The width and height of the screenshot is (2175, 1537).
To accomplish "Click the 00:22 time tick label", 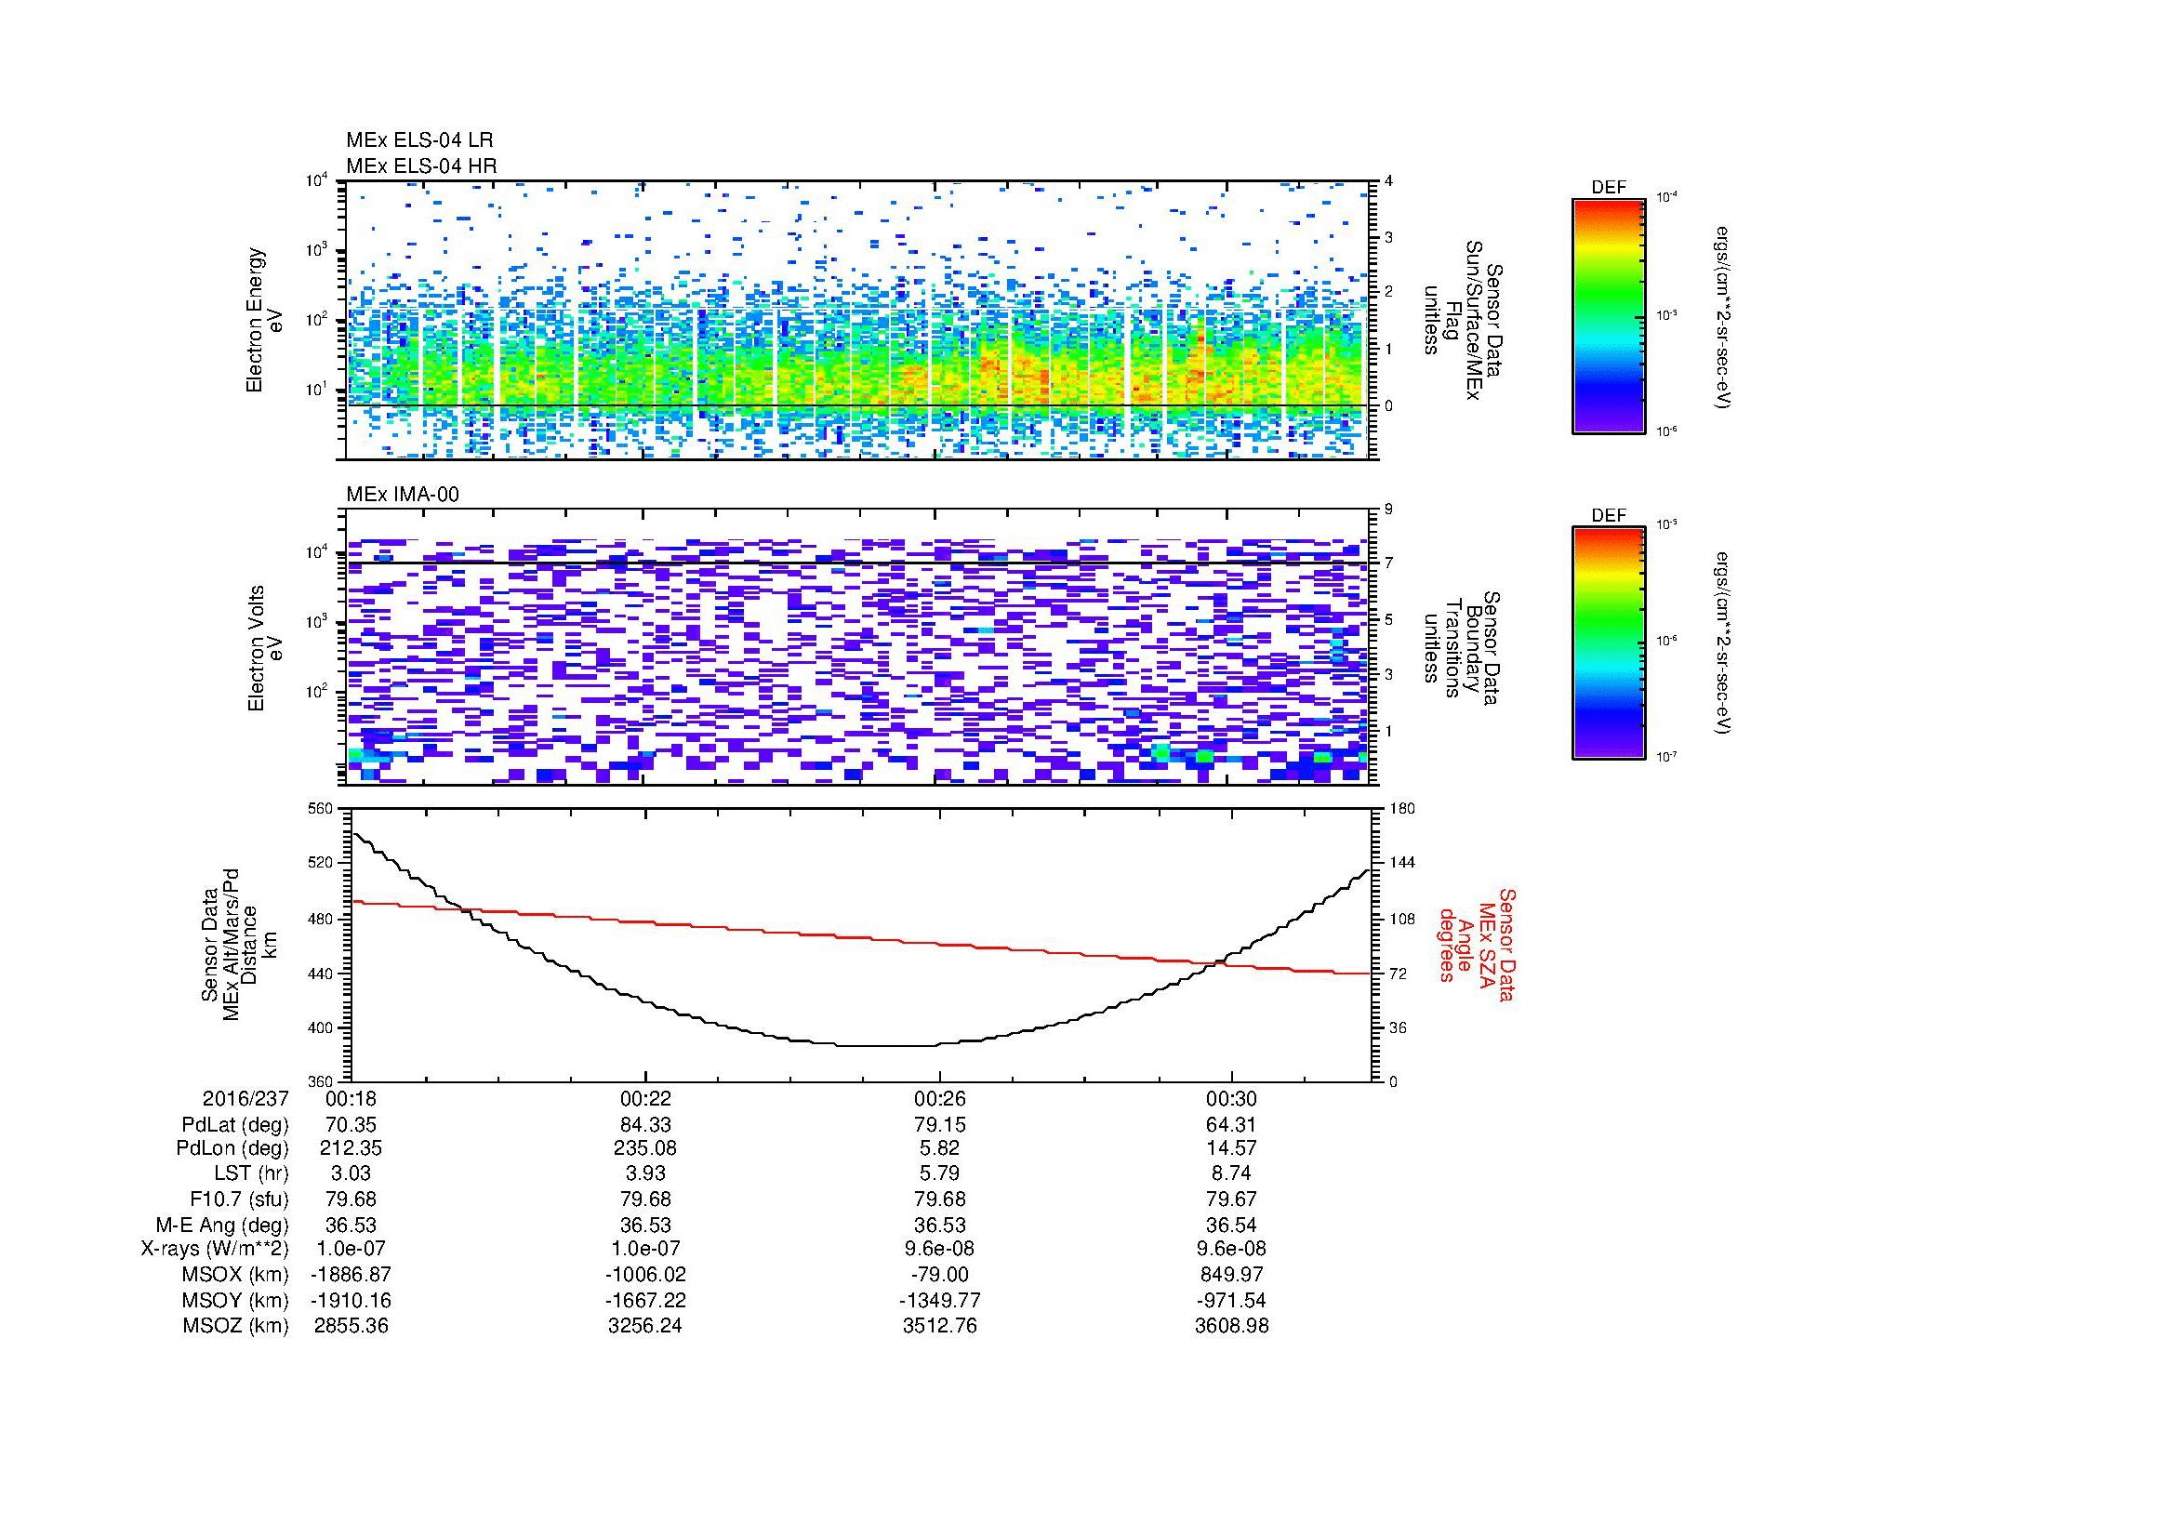I will coord(645,1098).
